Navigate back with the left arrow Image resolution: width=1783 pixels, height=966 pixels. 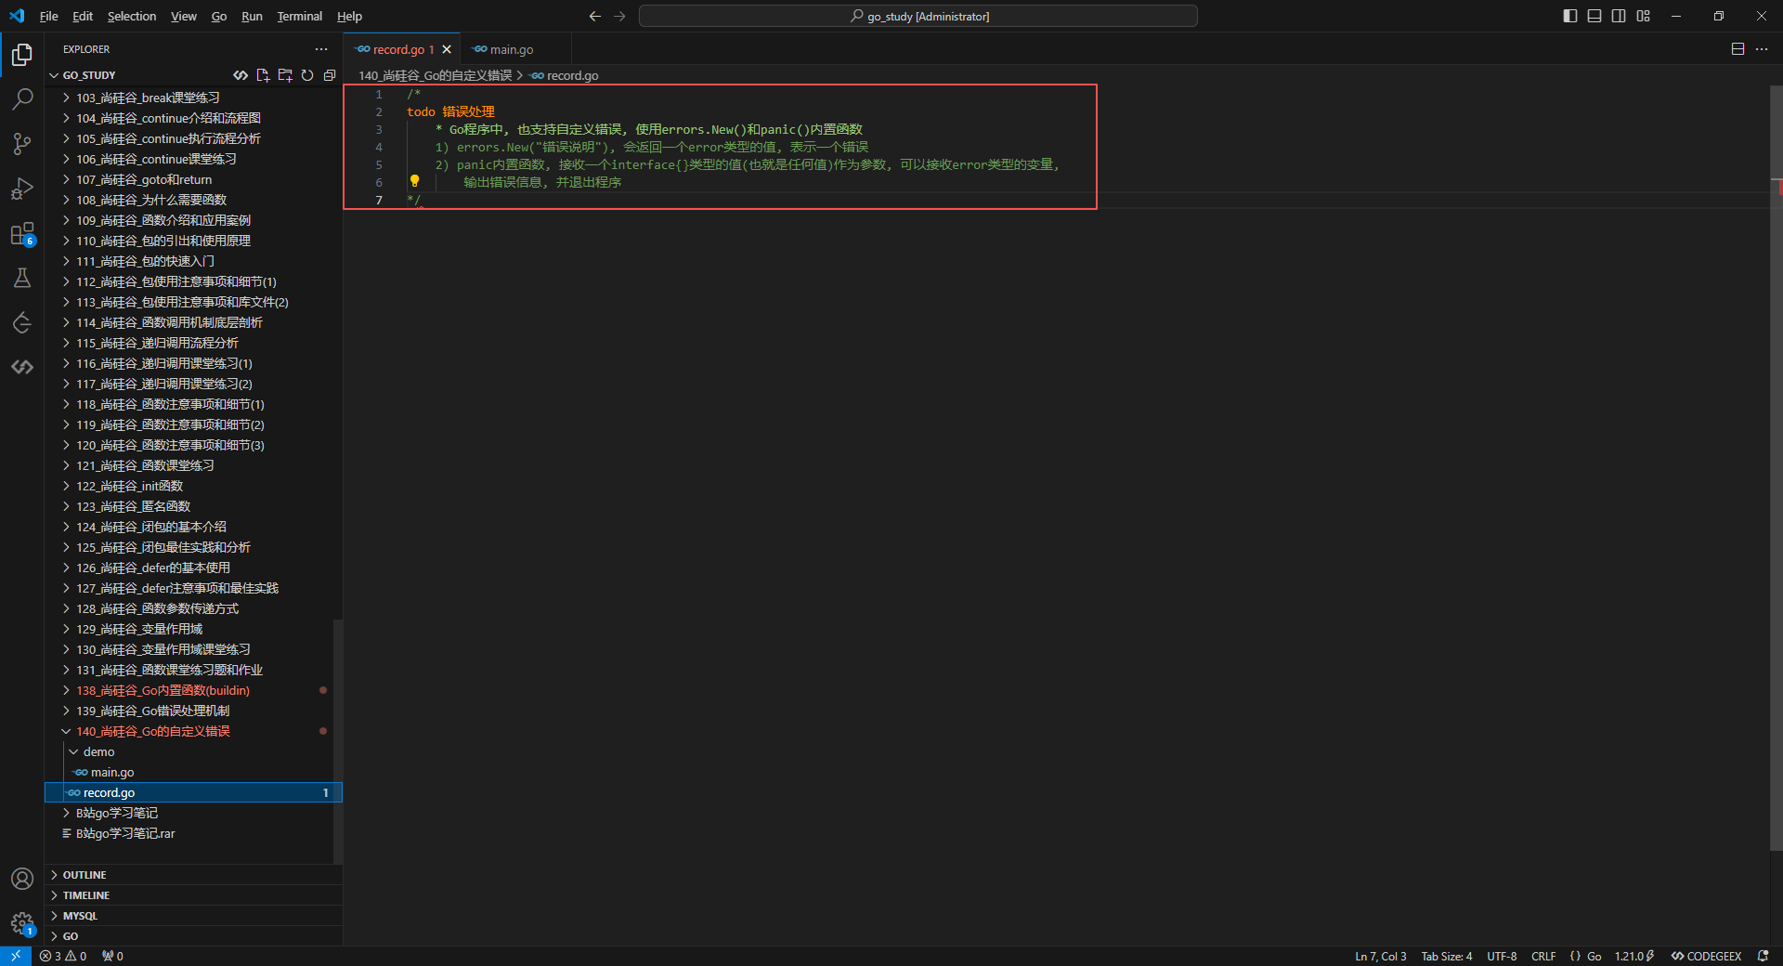[595, 16]
